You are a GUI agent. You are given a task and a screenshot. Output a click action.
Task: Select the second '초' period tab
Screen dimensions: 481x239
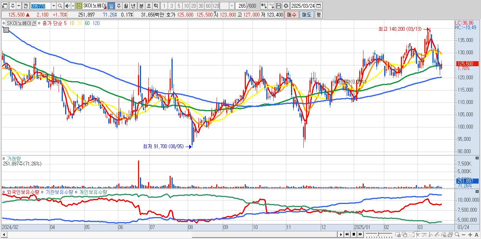point(148,6)
